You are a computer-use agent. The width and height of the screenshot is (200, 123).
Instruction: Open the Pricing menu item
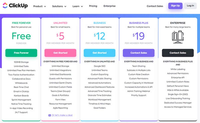pyautogui.click(x=93, y=6)
